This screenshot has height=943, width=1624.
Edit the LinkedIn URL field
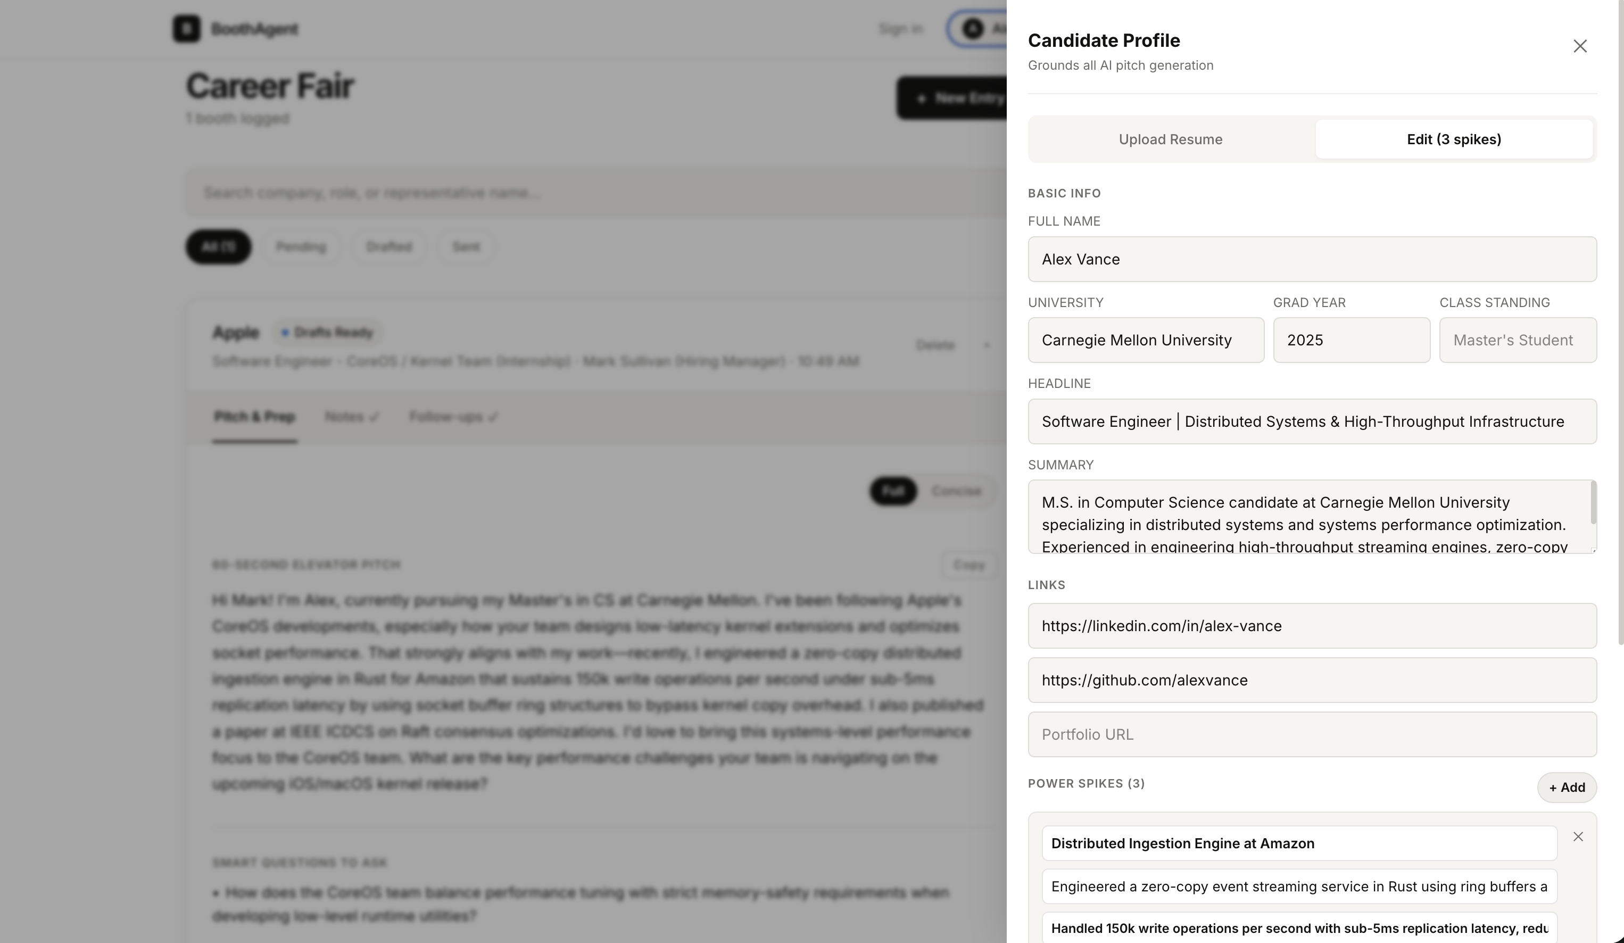tap(1312, 626)
